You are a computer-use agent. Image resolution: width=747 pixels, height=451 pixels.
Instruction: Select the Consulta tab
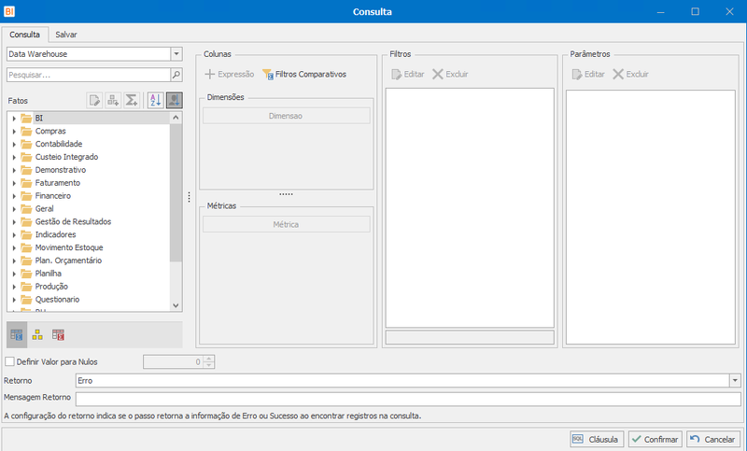(x=25, y=35)
